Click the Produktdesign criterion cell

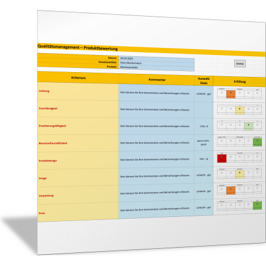(78, 161)
